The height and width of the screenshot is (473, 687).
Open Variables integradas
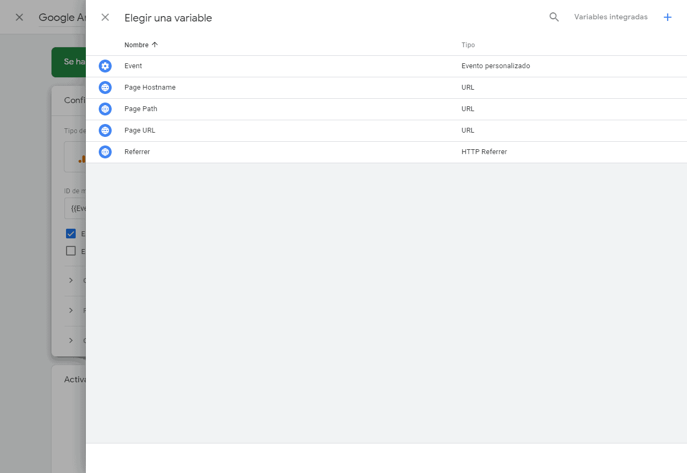tap(611, 17)
